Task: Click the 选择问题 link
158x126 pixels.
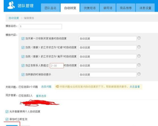Action: point(46,87)
